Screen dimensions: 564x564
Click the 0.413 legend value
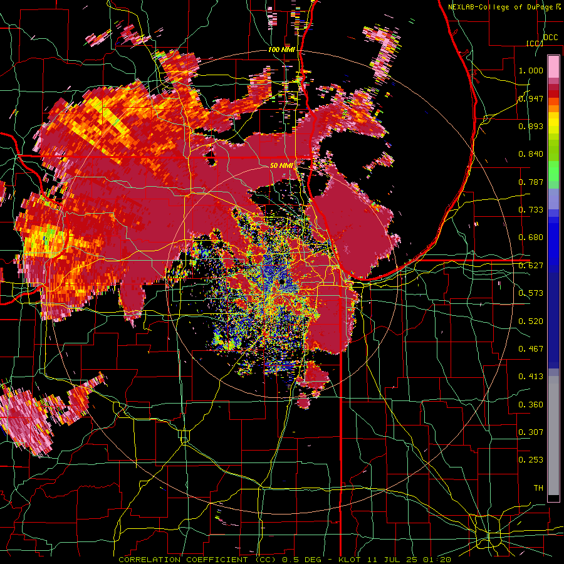531,377
